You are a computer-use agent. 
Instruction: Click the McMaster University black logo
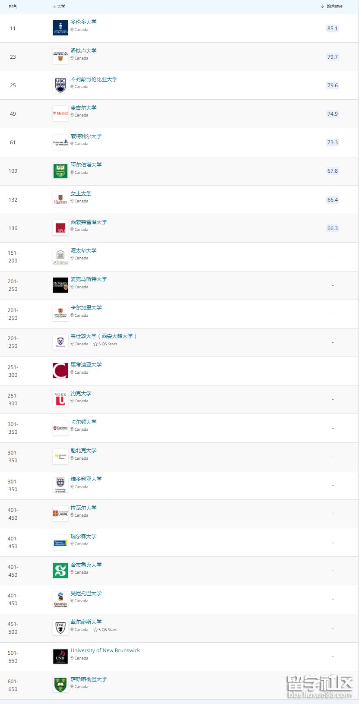point(60,285)
